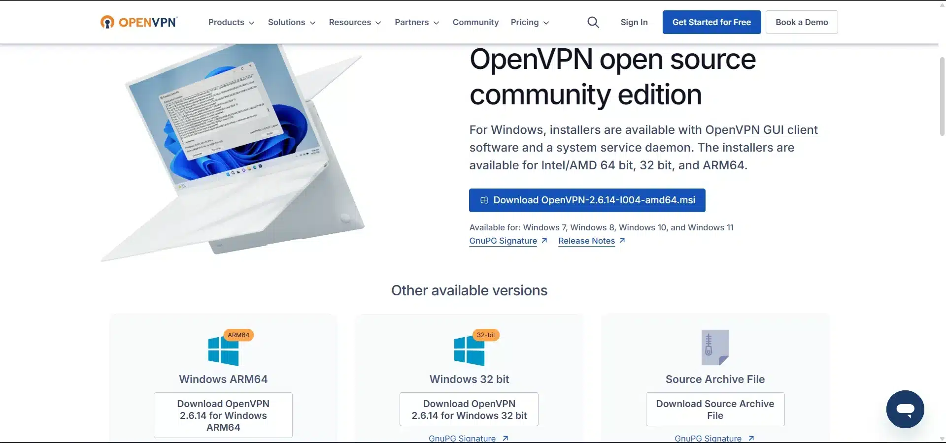Screen dimensions: 946x443
Task: Click the page vertical scrollbar thumb
Action: 942,96
